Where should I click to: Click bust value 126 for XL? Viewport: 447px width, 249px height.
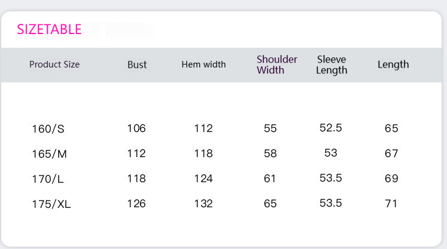[x=136, y=204]
